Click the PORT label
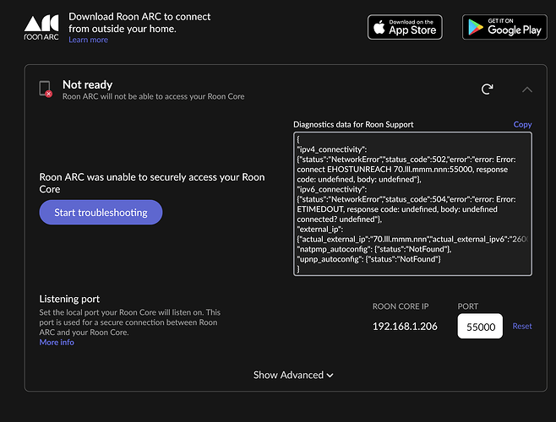 click(x=468, y=306)
